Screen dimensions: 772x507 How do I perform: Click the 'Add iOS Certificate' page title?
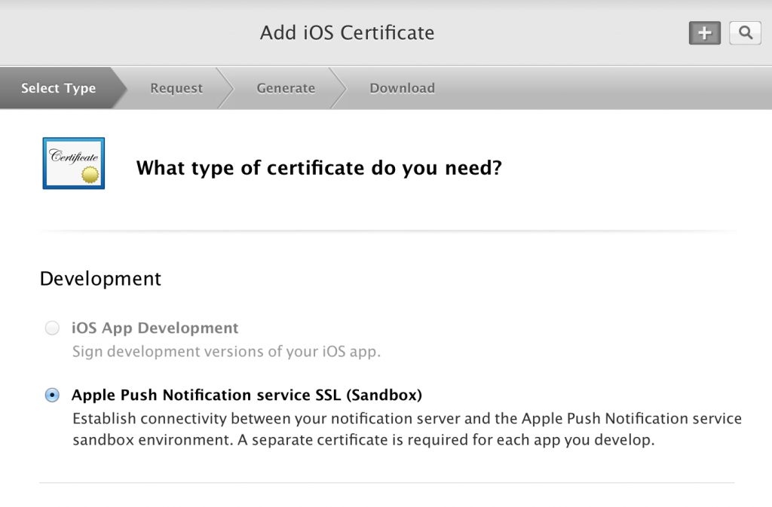click(x=347, y=33)
